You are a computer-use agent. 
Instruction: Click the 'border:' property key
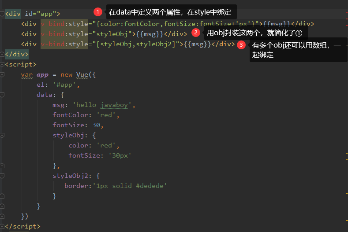pos(78,186)
